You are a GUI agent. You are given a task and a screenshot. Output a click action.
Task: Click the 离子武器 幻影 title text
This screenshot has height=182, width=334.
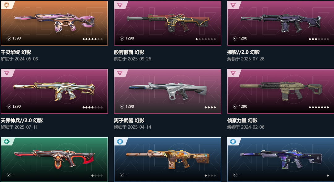coord(129,120)
